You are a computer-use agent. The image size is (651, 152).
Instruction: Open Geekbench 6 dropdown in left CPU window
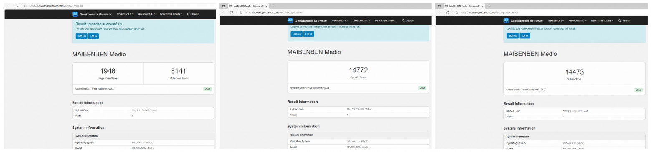tap(125, 14)
